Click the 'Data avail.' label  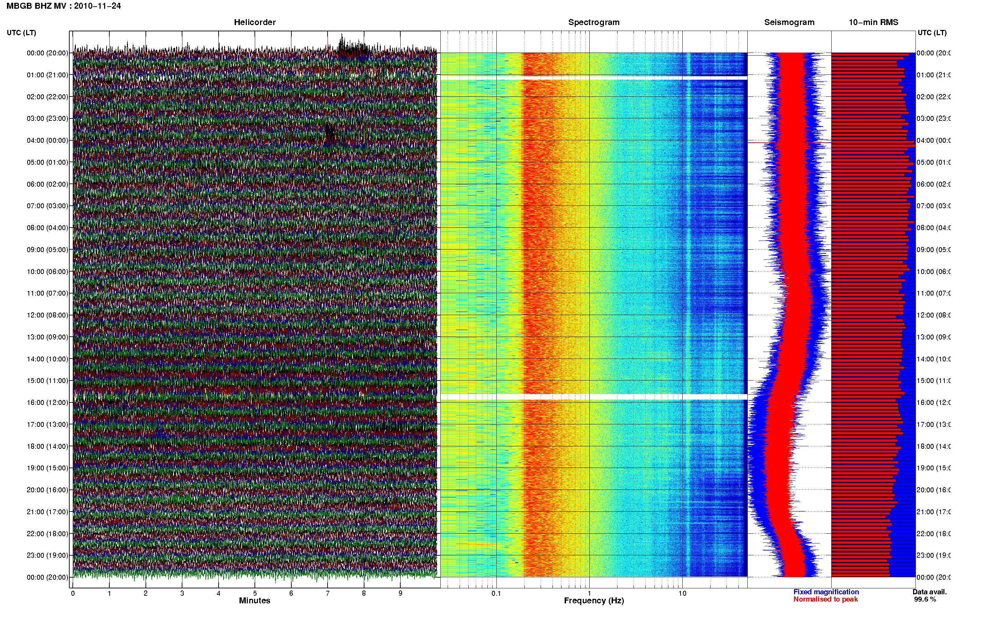tap(929, 592)
